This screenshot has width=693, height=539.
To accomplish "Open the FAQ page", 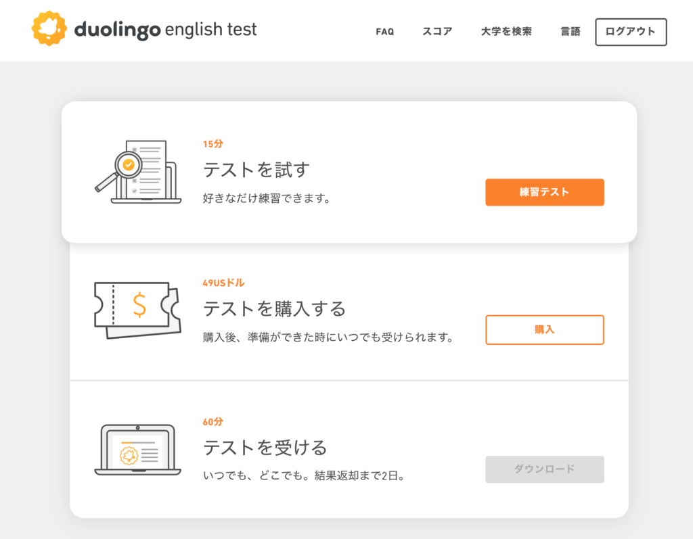I will click(x=384, y=32).
